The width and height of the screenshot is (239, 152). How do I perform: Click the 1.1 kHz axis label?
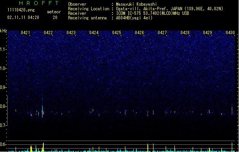(3, 49)
